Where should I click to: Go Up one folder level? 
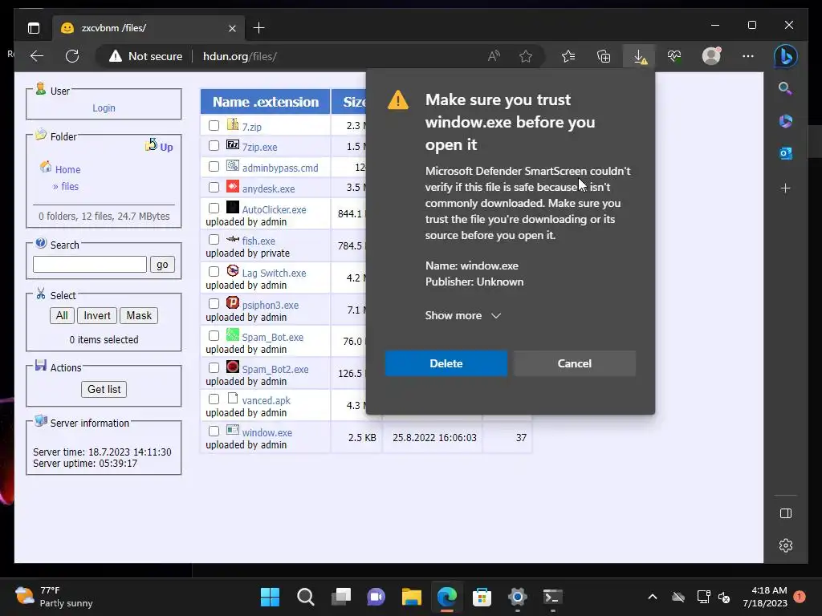pyautogui.click(x=160, y=146)
